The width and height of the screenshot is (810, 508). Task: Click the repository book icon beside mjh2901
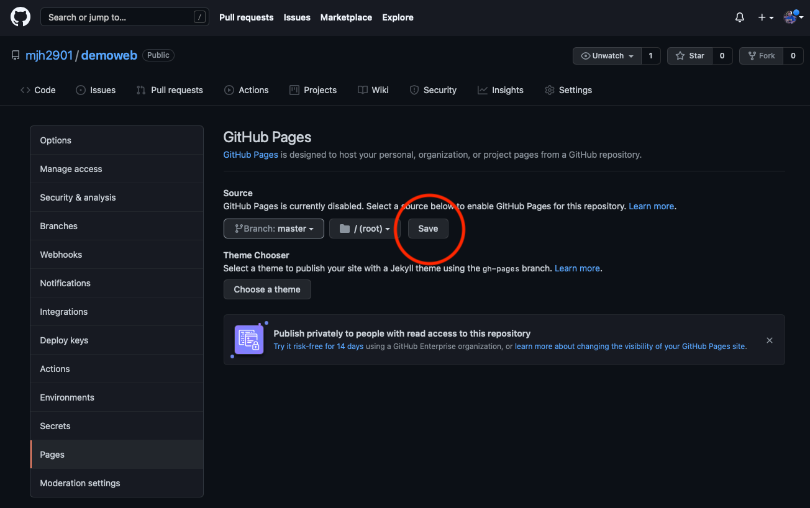16,55
